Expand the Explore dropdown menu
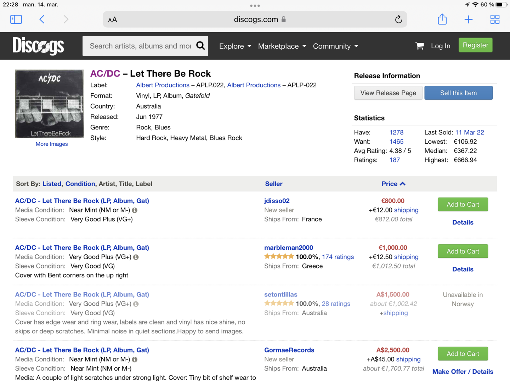This screenshot has width=510, height=383. click(x=235, y=46)
